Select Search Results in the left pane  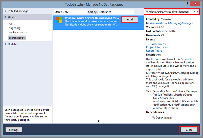(17, 38)
